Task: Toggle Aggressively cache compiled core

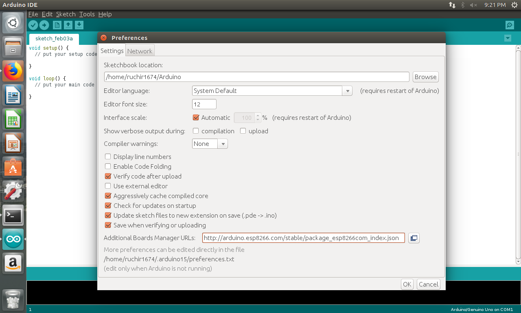Action: click(x=108, y=196)
